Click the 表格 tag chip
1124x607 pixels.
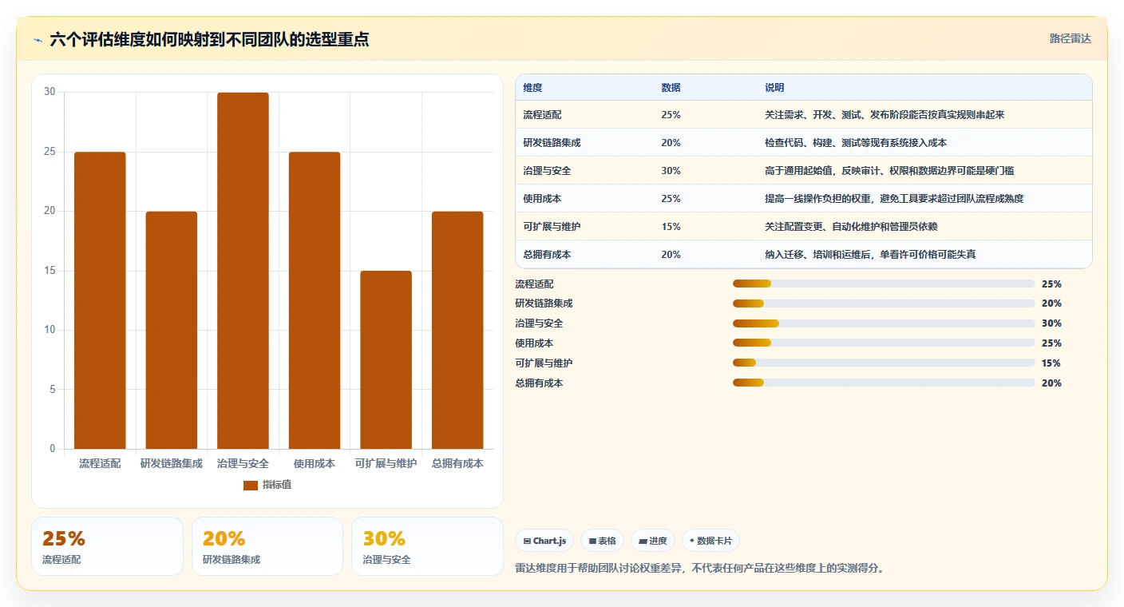(x=602, y=541)
